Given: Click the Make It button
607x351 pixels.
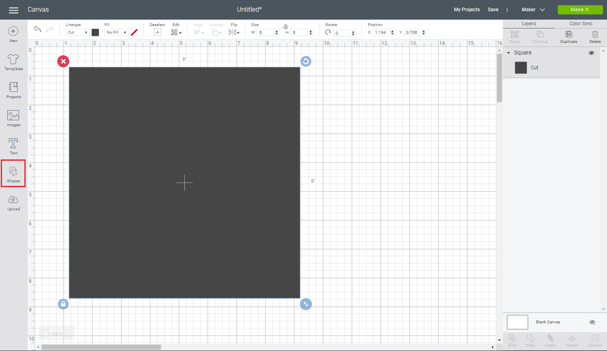Looking at the screenshot, I should tap(580, 9).
